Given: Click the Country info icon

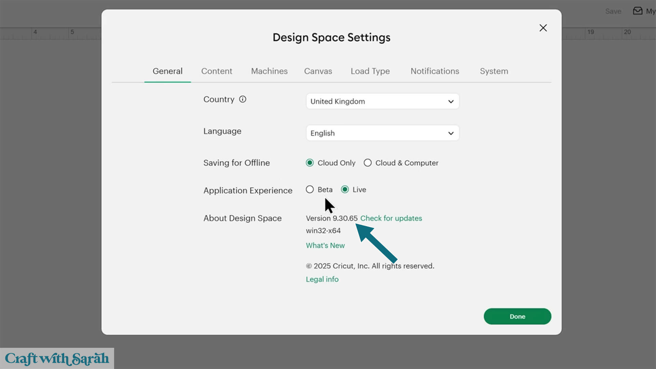Looking at the screenshot, I should (243, 99).
